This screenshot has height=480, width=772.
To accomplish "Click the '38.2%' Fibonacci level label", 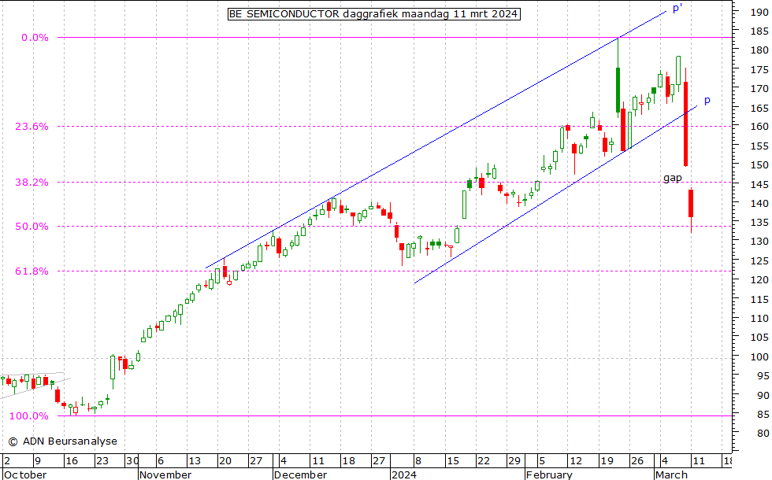I will click(x=32, y=183).
